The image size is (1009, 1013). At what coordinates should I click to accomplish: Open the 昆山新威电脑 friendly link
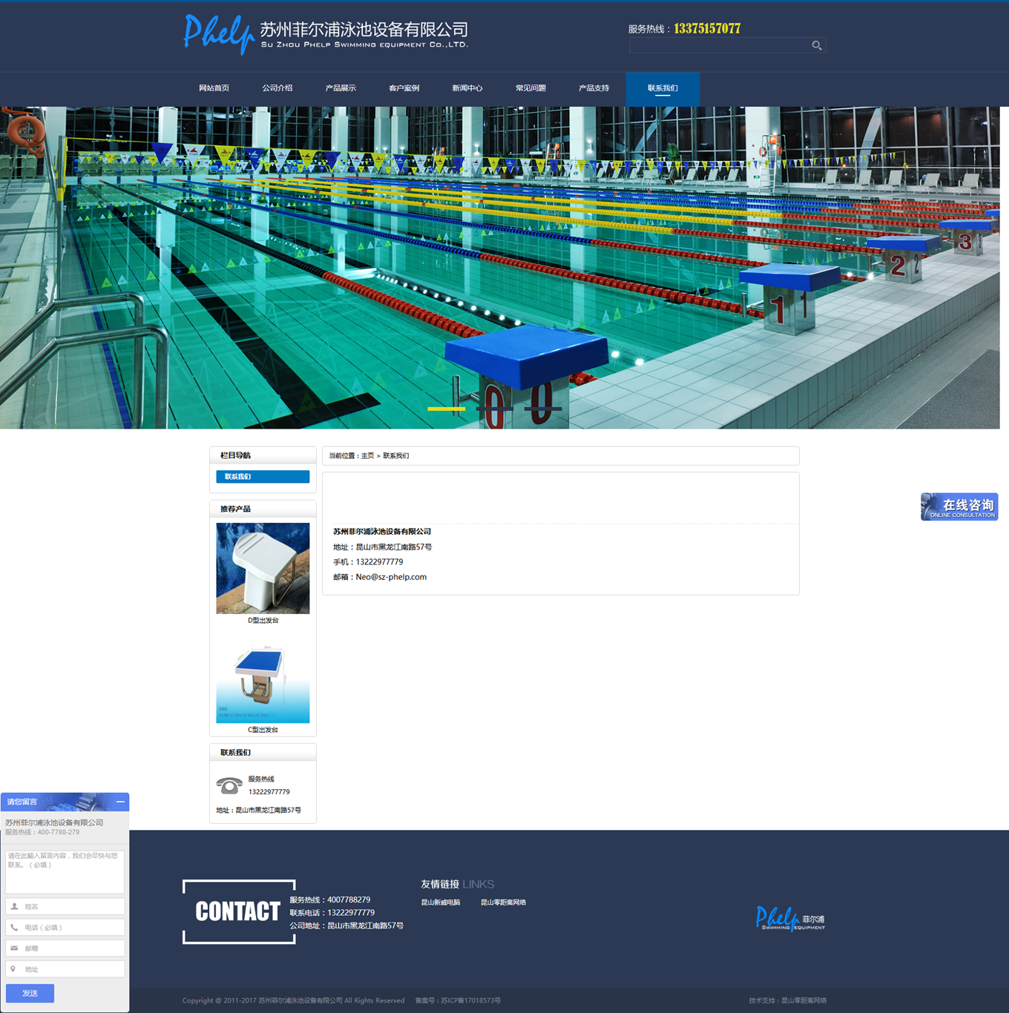(x=441, y=903)
